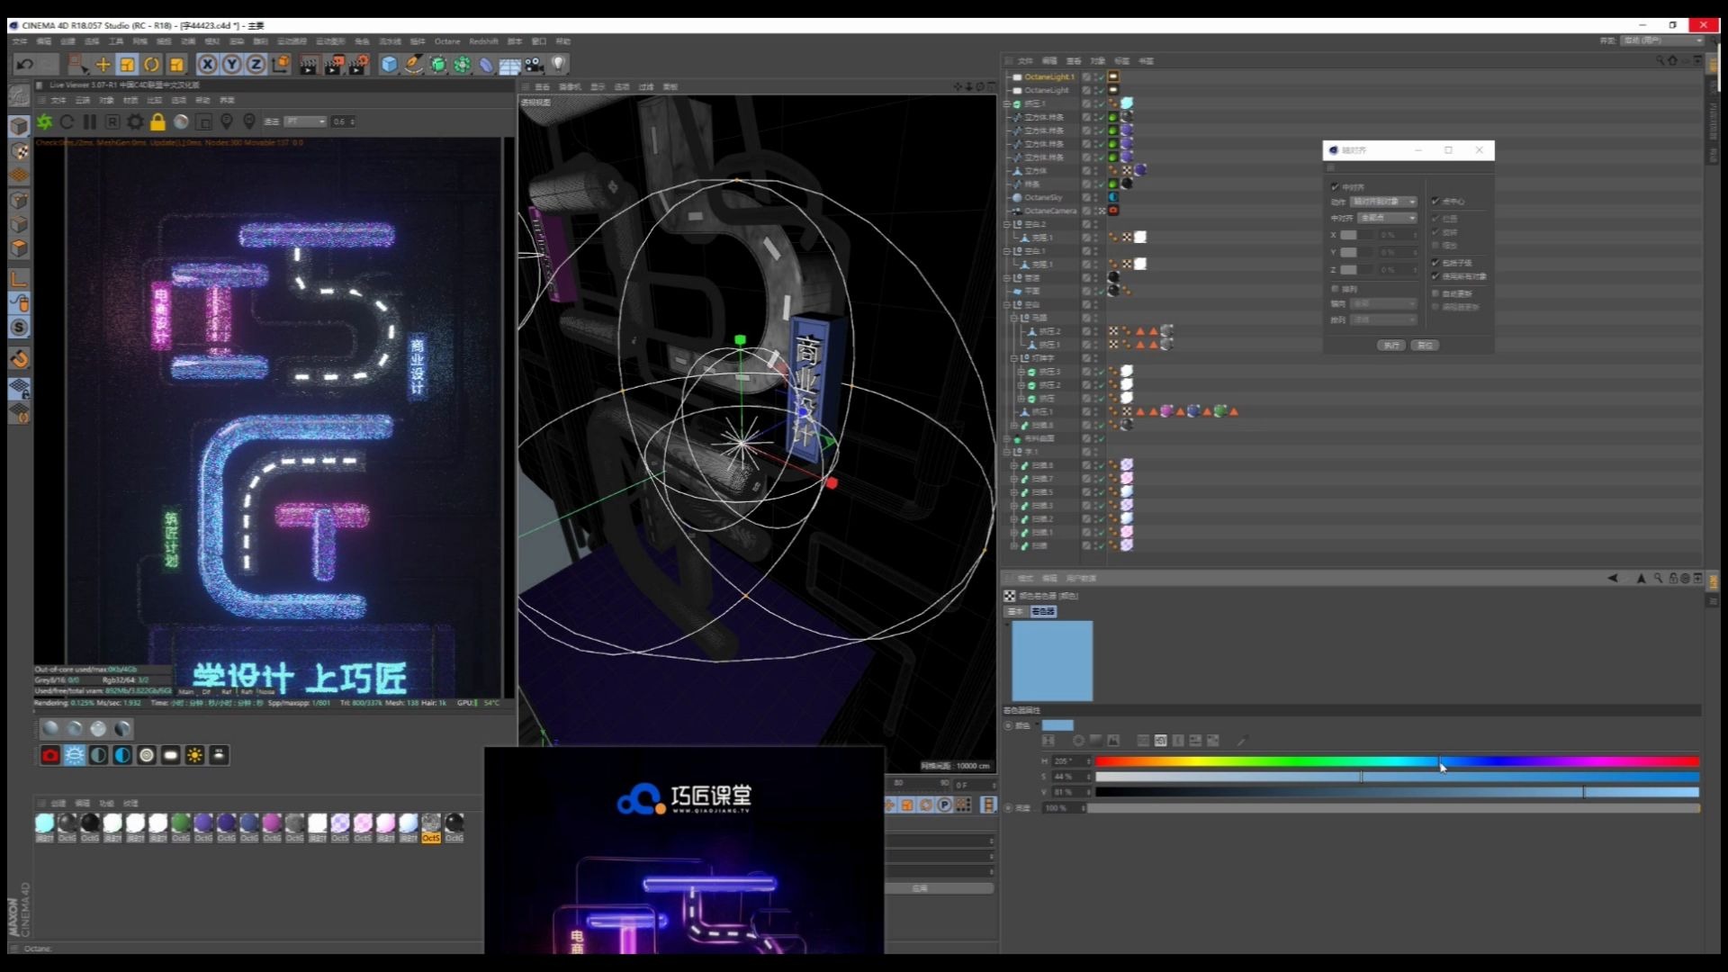Open Live Viewer settings gear icon
Viewport: 1728px width, 972px height.
[135, 121]
